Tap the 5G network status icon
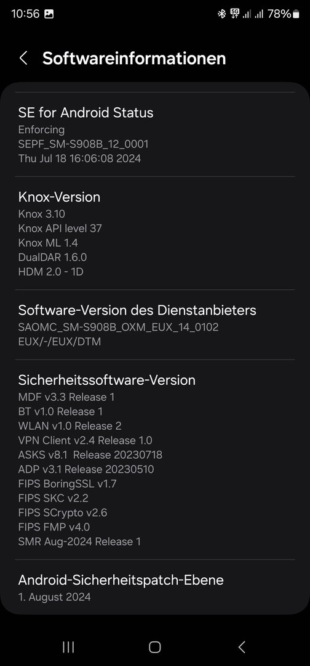This screenshot has width=310, height=666. click(x=234, y=14)
